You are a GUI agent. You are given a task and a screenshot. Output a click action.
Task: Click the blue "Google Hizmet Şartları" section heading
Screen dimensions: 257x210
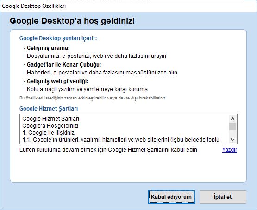tap(49, 109)
